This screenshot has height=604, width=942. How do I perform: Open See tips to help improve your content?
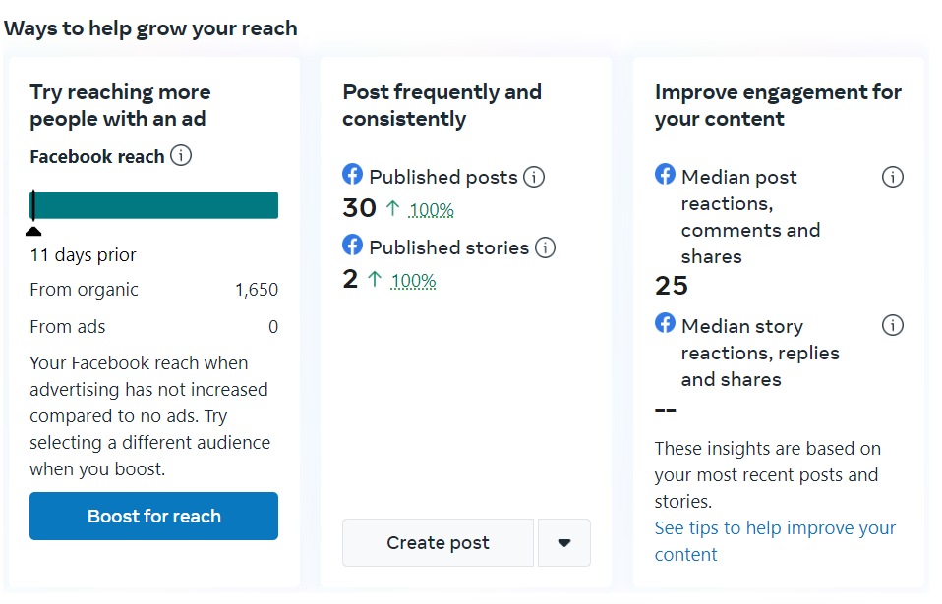775,541
